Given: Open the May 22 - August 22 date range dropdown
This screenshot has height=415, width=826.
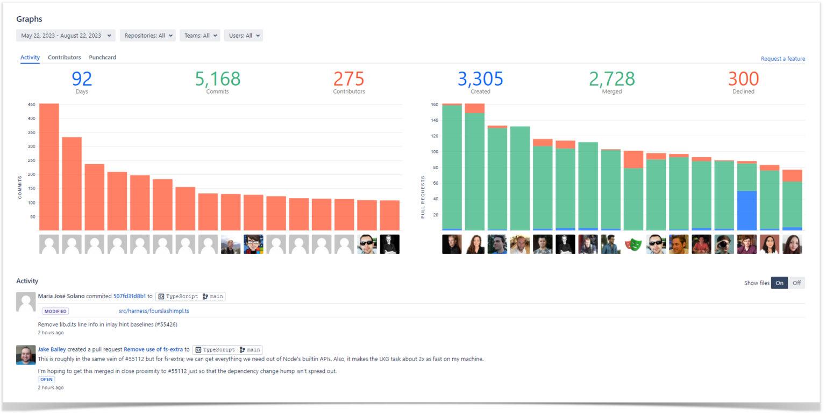Looking at the screenshot, I should (x=65, y=35).
